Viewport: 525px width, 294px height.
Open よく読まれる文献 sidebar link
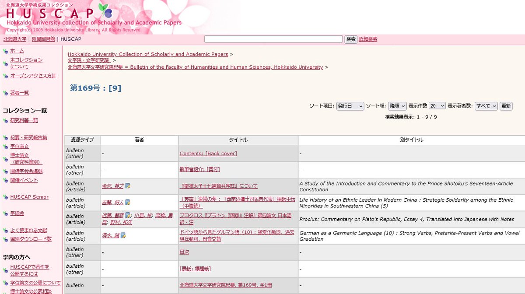tap(28, 231)
